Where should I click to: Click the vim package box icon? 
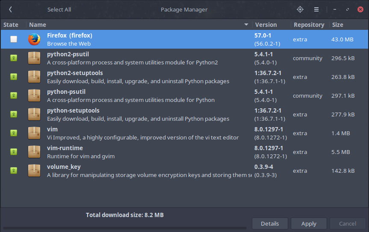click(34, 133)
